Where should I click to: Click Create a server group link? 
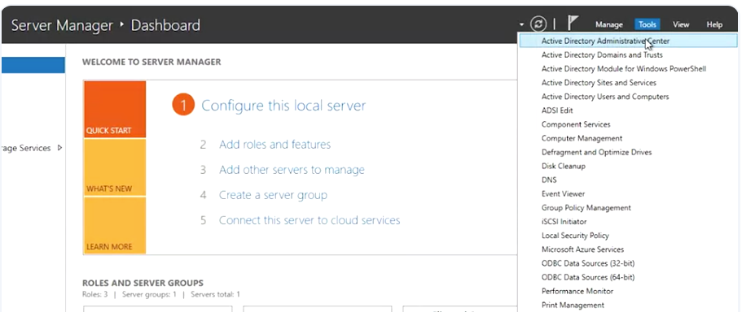click(273, 195)
